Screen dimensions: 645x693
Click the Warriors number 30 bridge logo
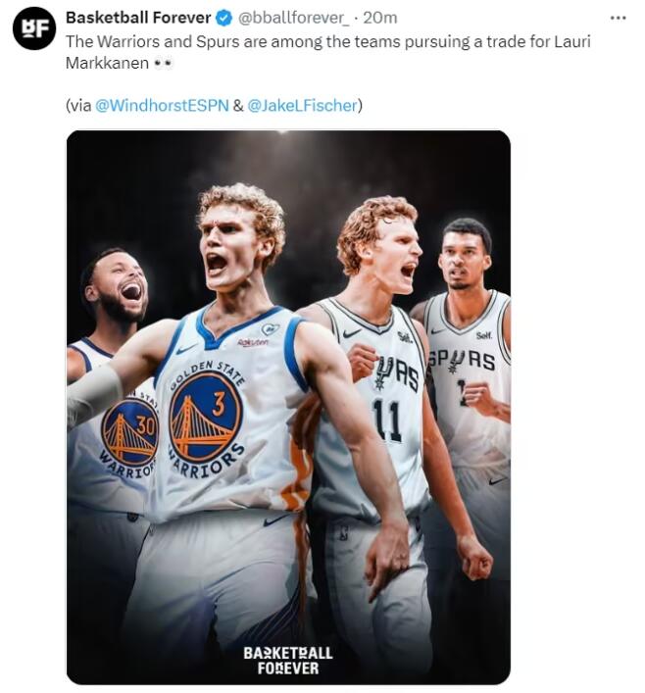coord(129,431)
